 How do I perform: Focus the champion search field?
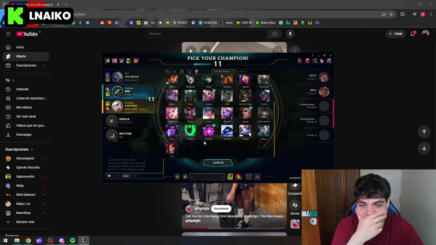click(x=253, y=71)
